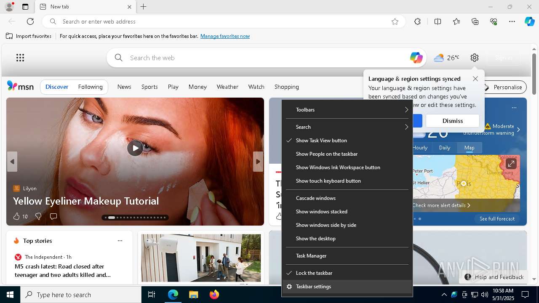Go to previous featured story slide

(12, 162)
